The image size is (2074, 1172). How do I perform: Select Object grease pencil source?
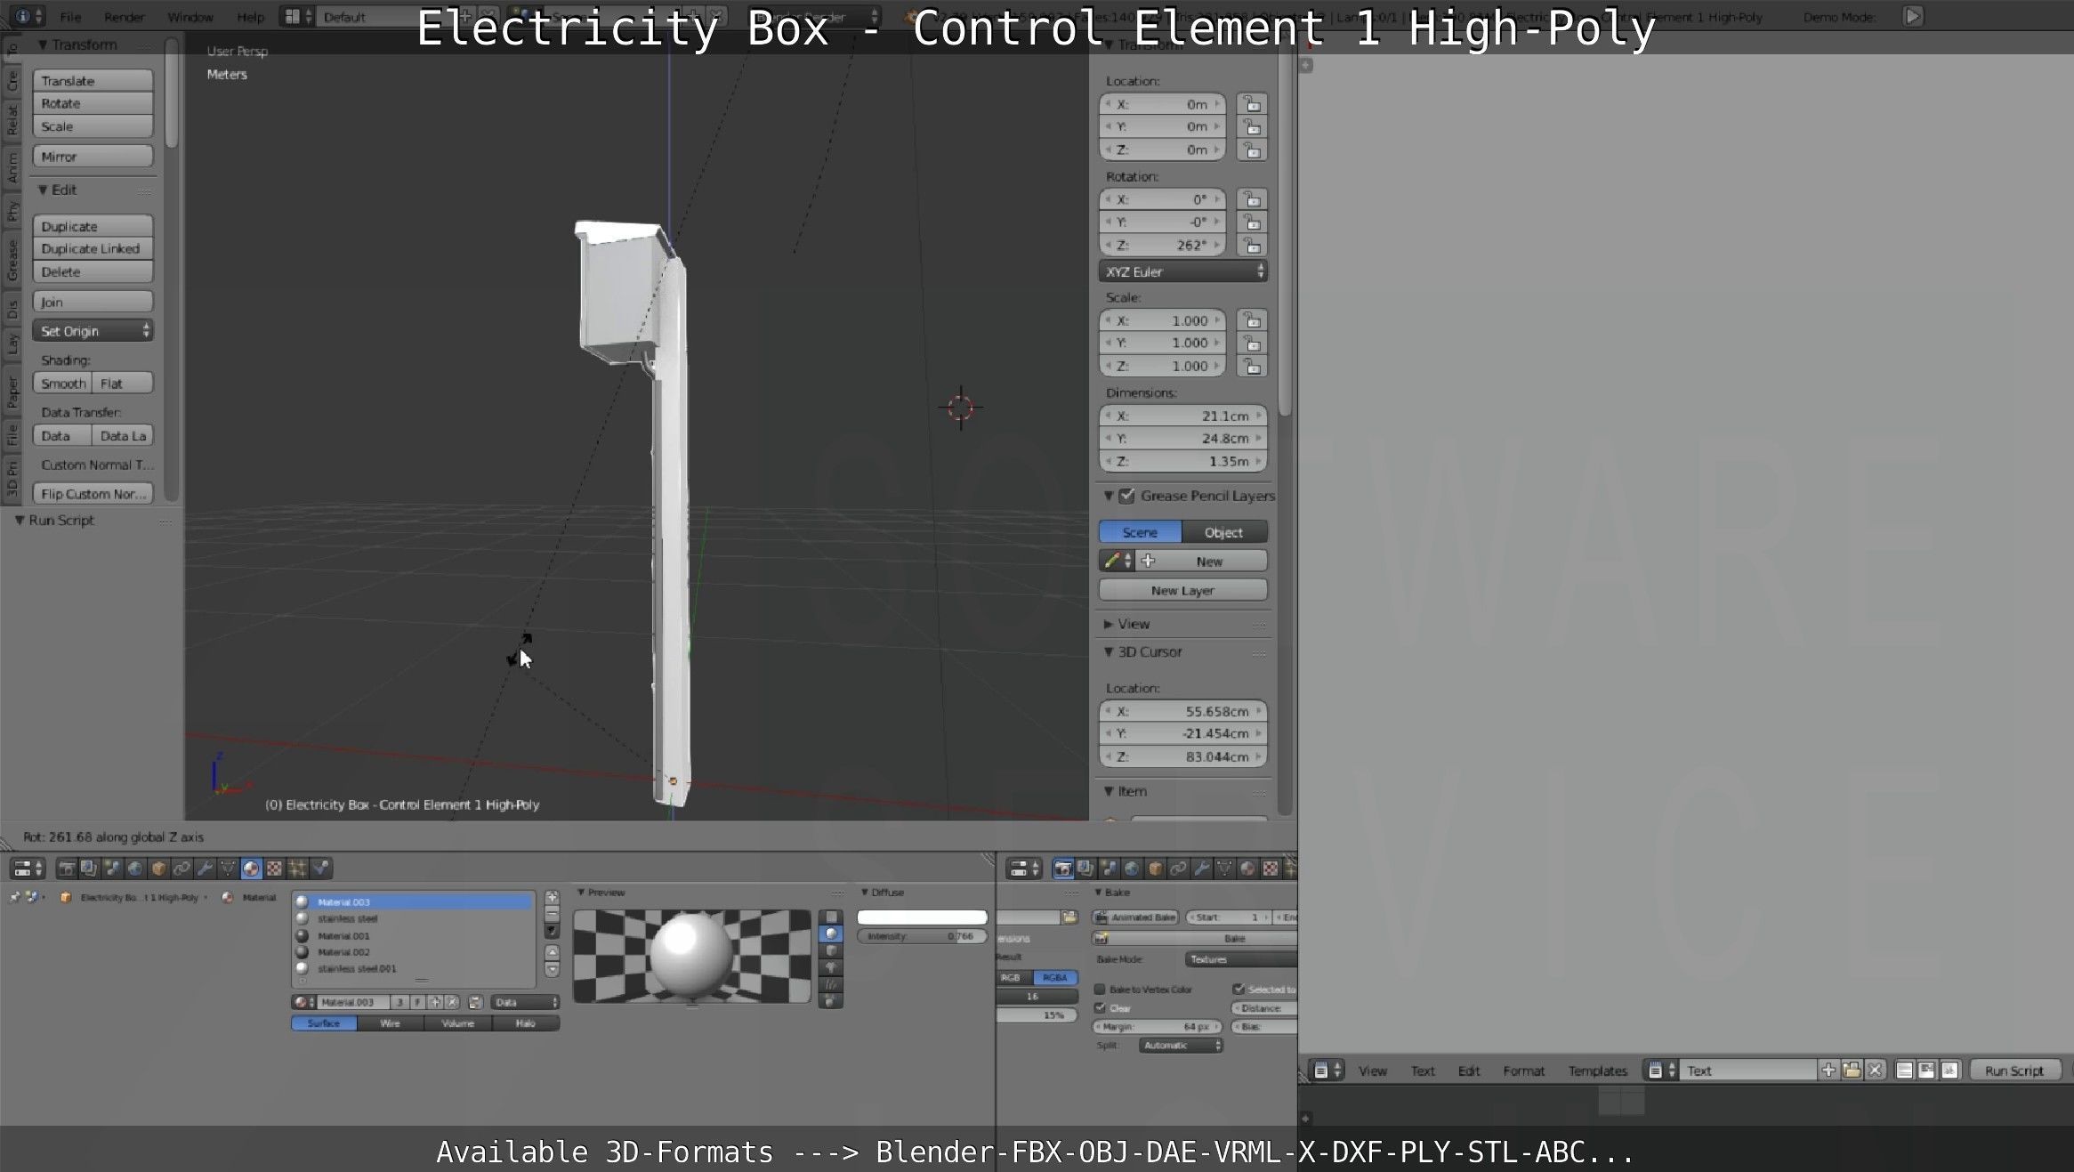point(1224,532)
